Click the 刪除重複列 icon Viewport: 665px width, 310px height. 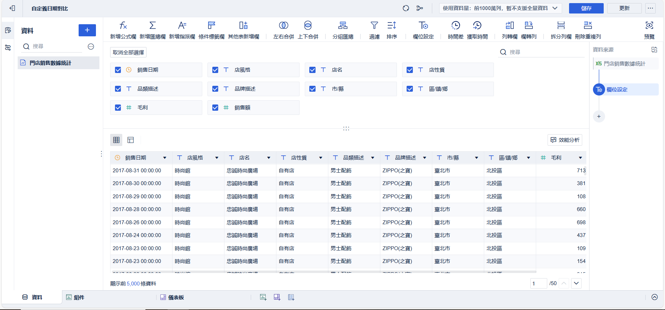click(x=588, y=26)
